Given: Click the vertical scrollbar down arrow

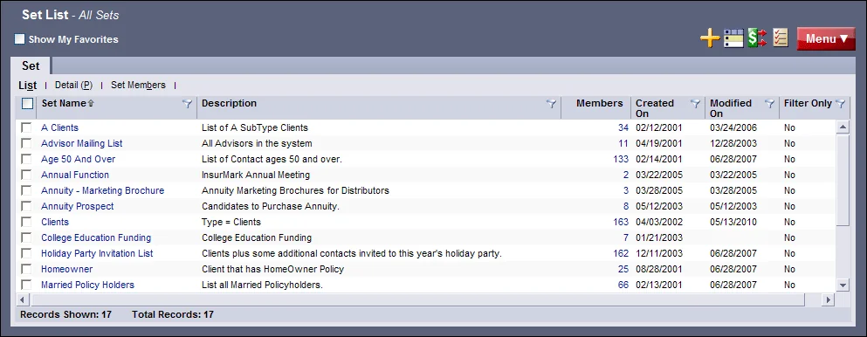Looking at the screenshot, I should pyautogui.click(x=843, y=285).
